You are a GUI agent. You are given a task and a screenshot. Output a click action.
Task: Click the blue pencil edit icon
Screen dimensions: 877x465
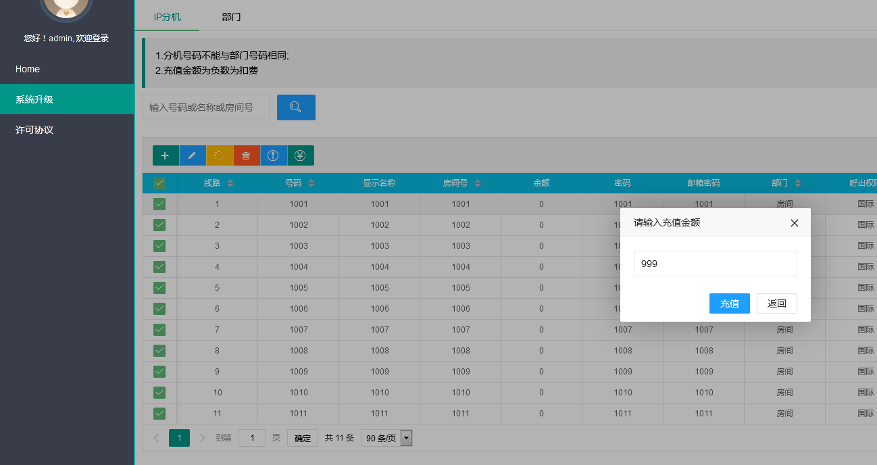[x=192, y=155]
